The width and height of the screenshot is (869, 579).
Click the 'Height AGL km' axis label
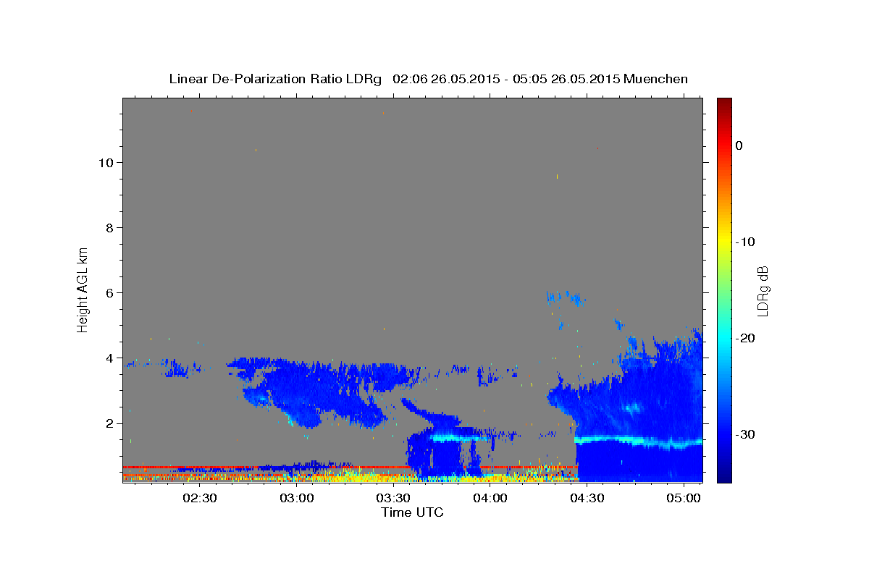(83, 289)
